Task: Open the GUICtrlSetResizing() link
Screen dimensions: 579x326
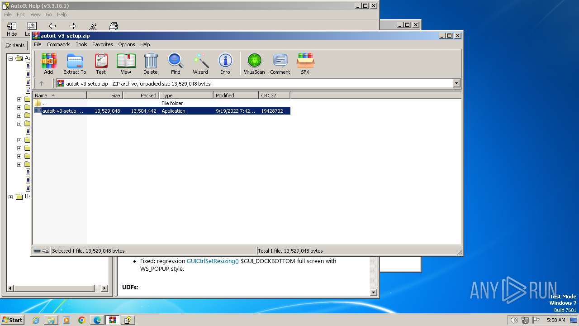Action: (x=213, y=261)
